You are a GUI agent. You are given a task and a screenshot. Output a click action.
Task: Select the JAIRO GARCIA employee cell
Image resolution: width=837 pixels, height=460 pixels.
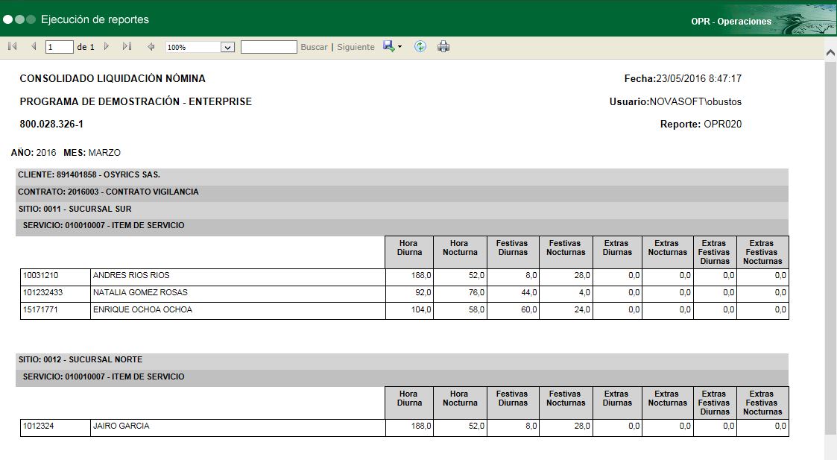click(x=121, y=426)
